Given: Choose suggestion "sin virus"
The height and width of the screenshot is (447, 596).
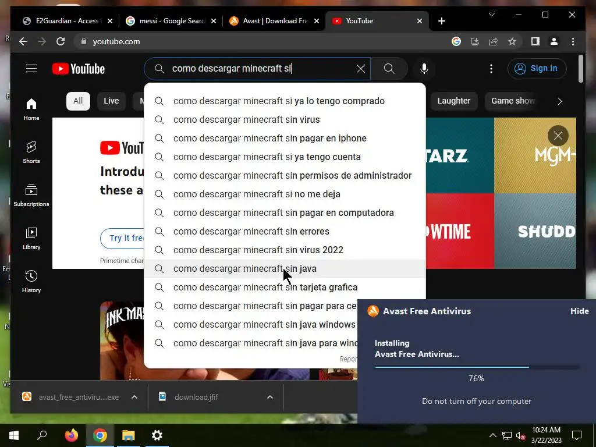Looking at the screenshot, I should point(285,120).
